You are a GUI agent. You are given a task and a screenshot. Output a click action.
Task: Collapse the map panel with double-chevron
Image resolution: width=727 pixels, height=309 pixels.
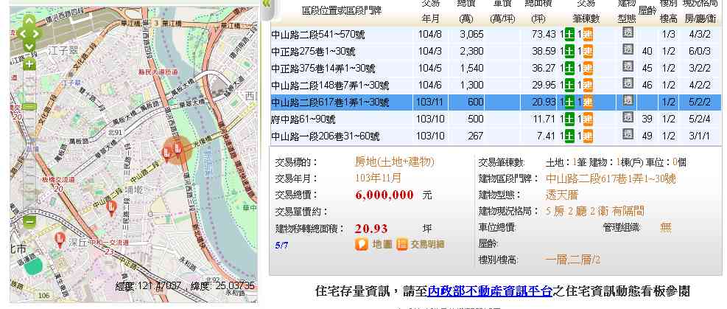[266, 3]
